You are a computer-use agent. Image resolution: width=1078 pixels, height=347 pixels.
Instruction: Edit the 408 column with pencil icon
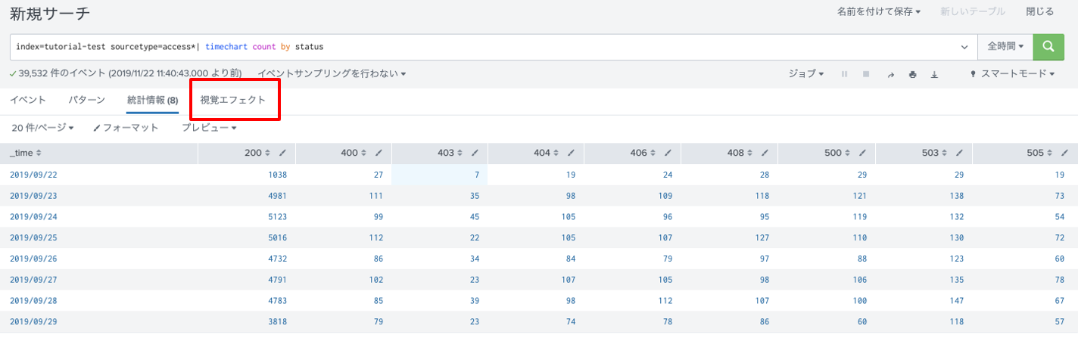[x=765, y=153]
